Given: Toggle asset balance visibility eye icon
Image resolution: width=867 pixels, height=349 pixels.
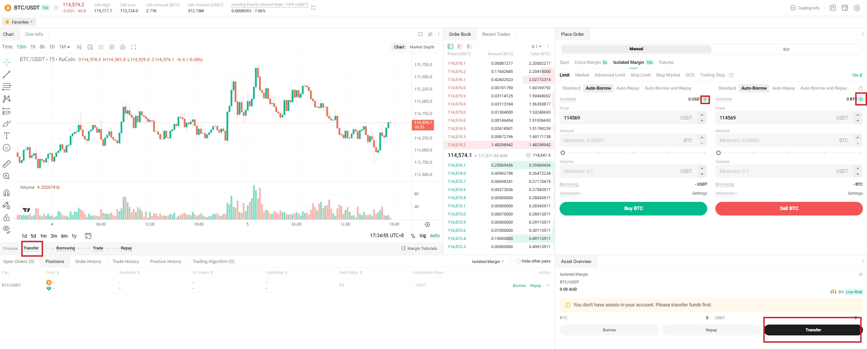Looking at the screenshot, I should click(x=860, y=274).
